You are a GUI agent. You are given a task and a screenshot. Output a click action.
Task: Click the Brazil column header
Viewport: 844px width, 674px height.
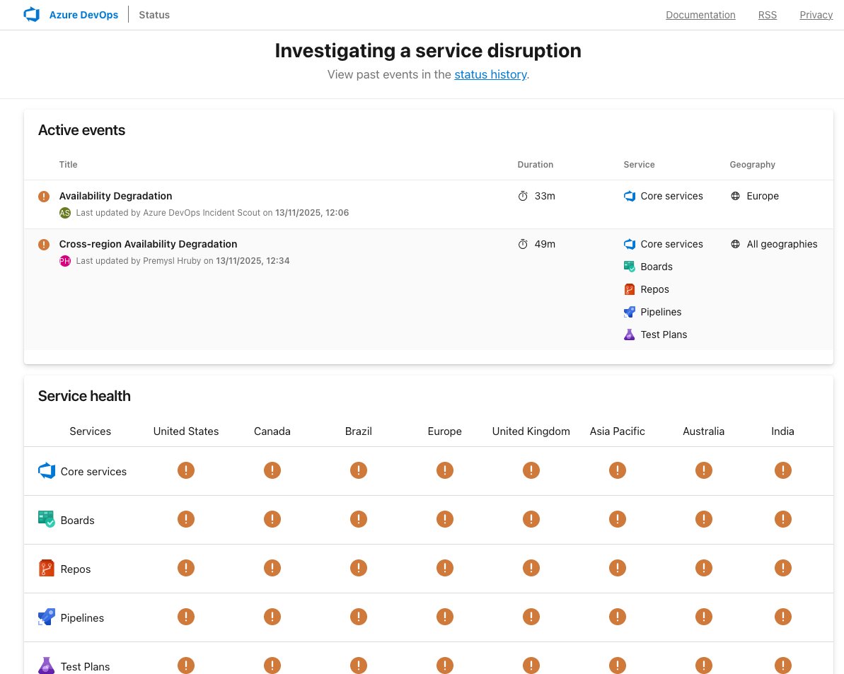[x=359, y=431]
